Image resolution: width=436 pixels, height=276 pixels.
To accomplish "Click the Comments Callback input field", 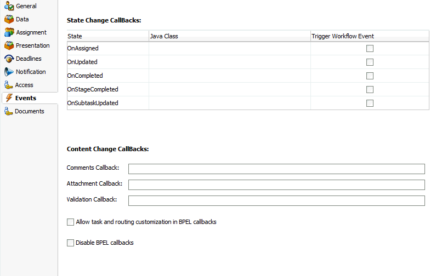I will [x=276, y=169].
